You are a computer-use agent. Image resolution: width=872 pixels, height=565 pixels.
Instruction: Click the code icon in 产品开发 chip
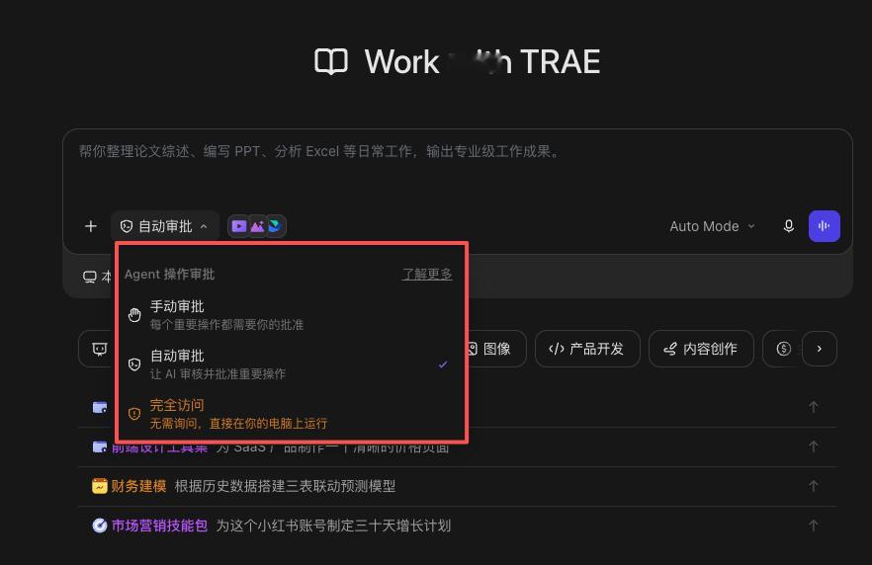556,349
